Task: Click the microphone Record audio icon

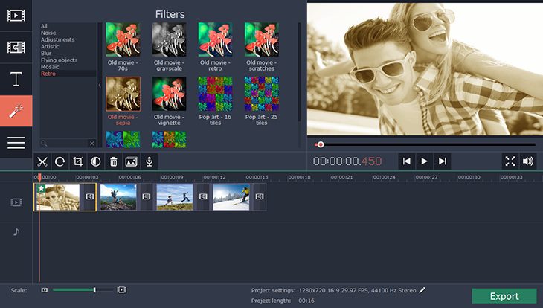Action: coord(150,161)
